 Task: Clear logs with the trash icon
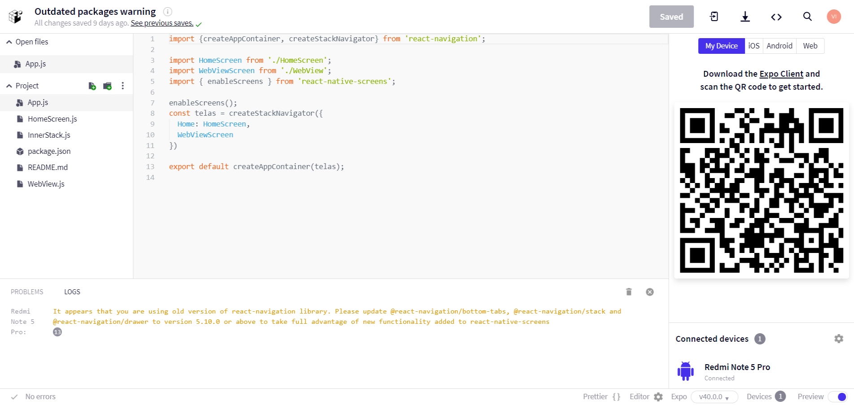[629, 292]
